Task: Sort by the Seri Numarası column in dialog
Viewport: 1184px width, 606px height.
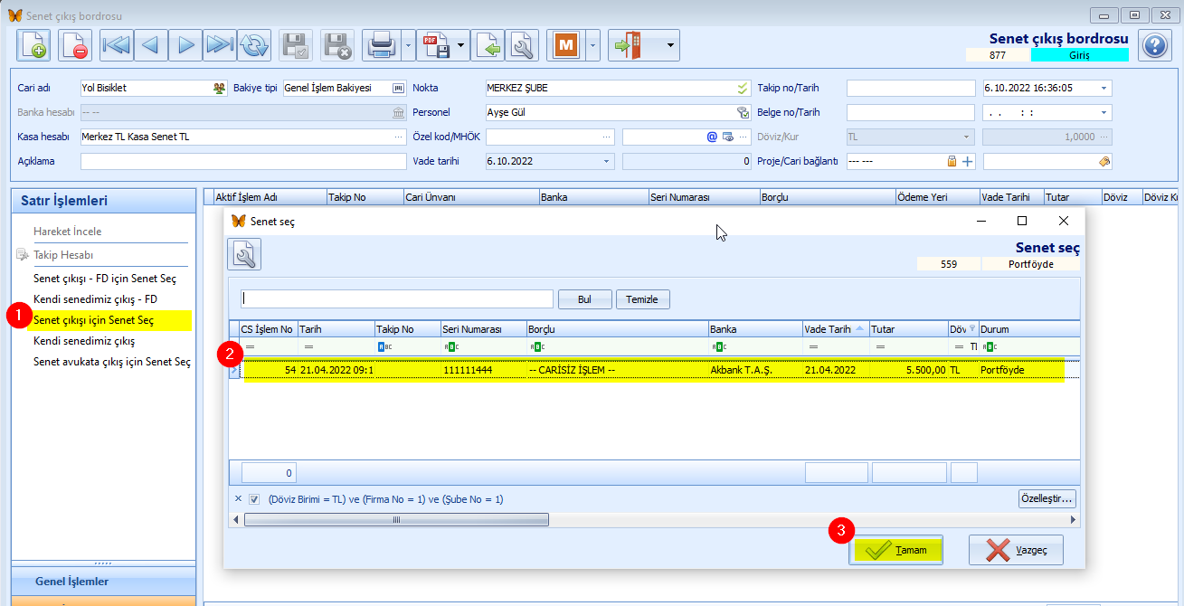Action: point(483,329)
